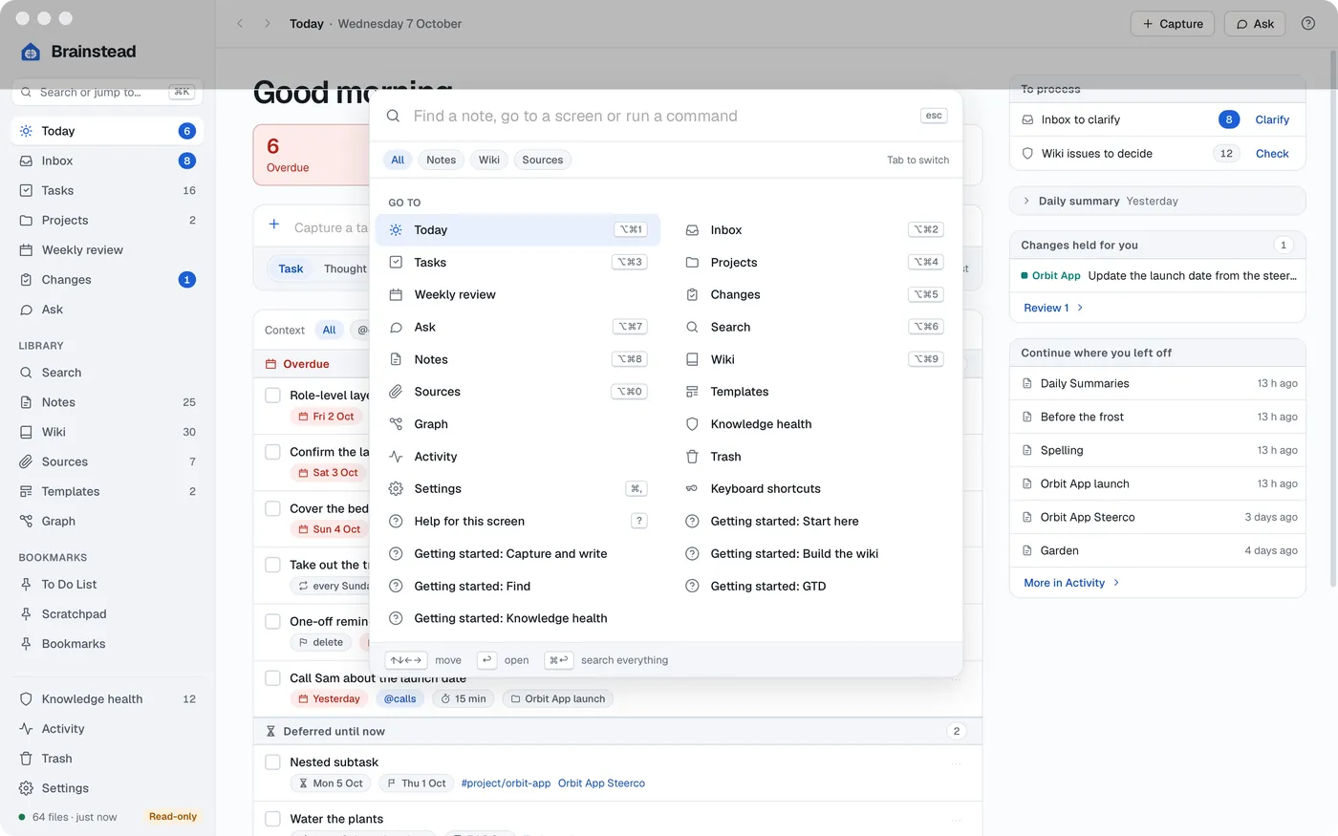Collapse the Deferred until now group
Image resolution: width=1338 pixels, height=836 pixels.
coord(617,732)
